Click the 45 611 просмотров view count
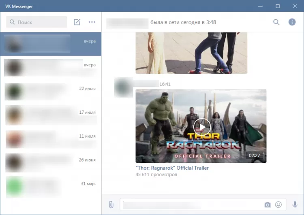Viewport: 304px width, 215px height. point(156,175)
